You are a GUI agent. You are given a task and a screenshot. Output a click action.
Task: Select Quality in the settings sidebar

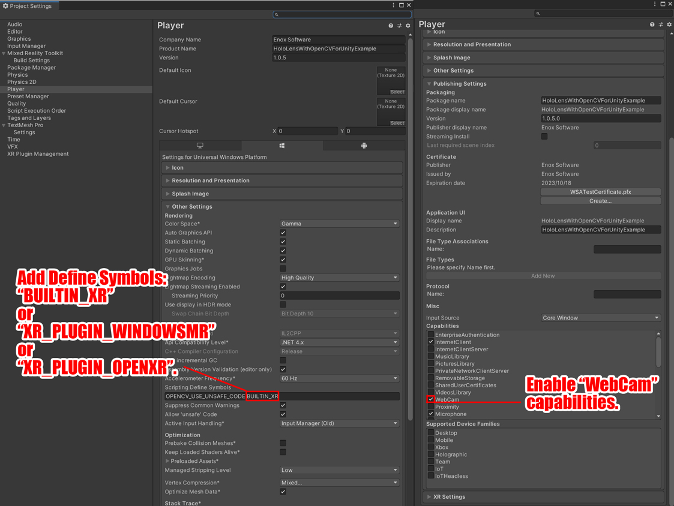pyautogui.click(x=17, y=104)
